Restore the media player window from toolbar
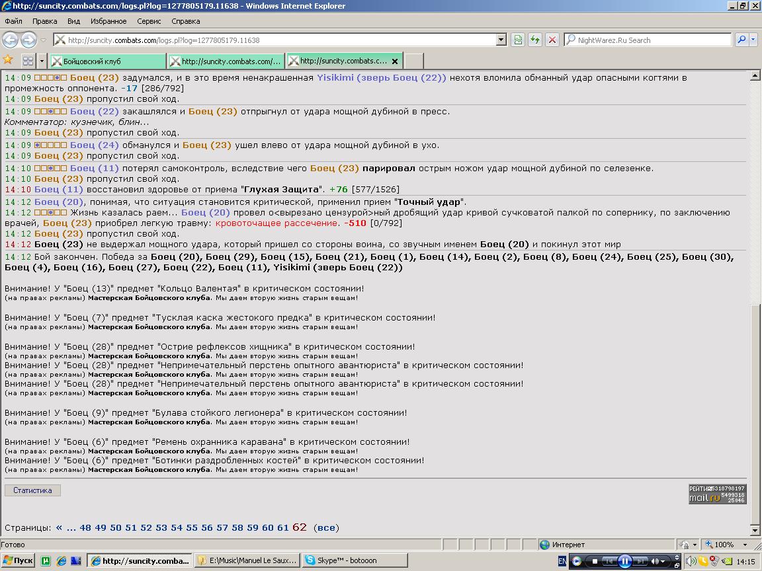The image size is (762, 571). [x=677, y=565]
